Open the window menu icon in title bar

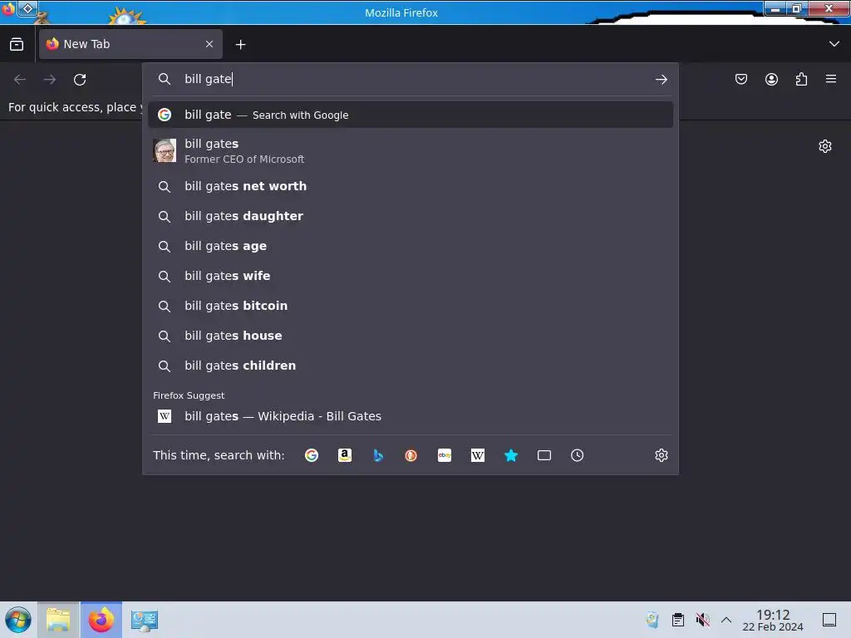pyautogui.click(x=7, y=9)
